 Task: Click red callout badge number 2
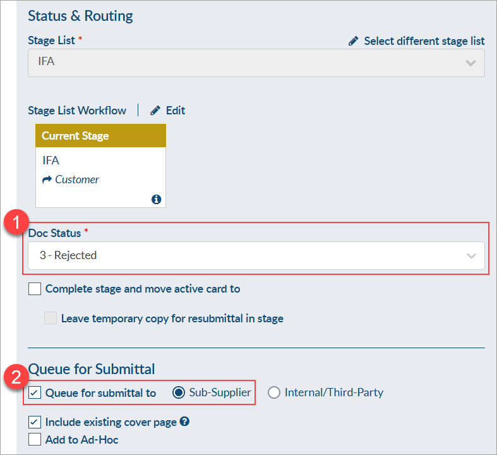tap(16, 377)
